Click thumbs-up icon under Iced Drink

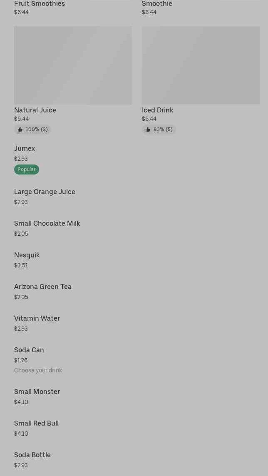(x=148, y=130)
